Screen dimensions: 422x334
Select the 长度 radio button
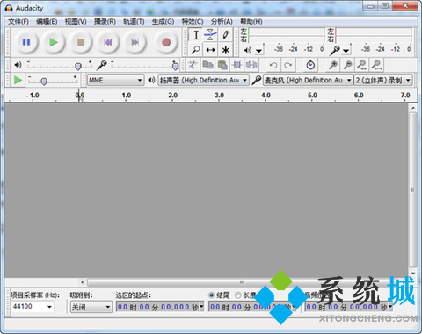[238, 295]
